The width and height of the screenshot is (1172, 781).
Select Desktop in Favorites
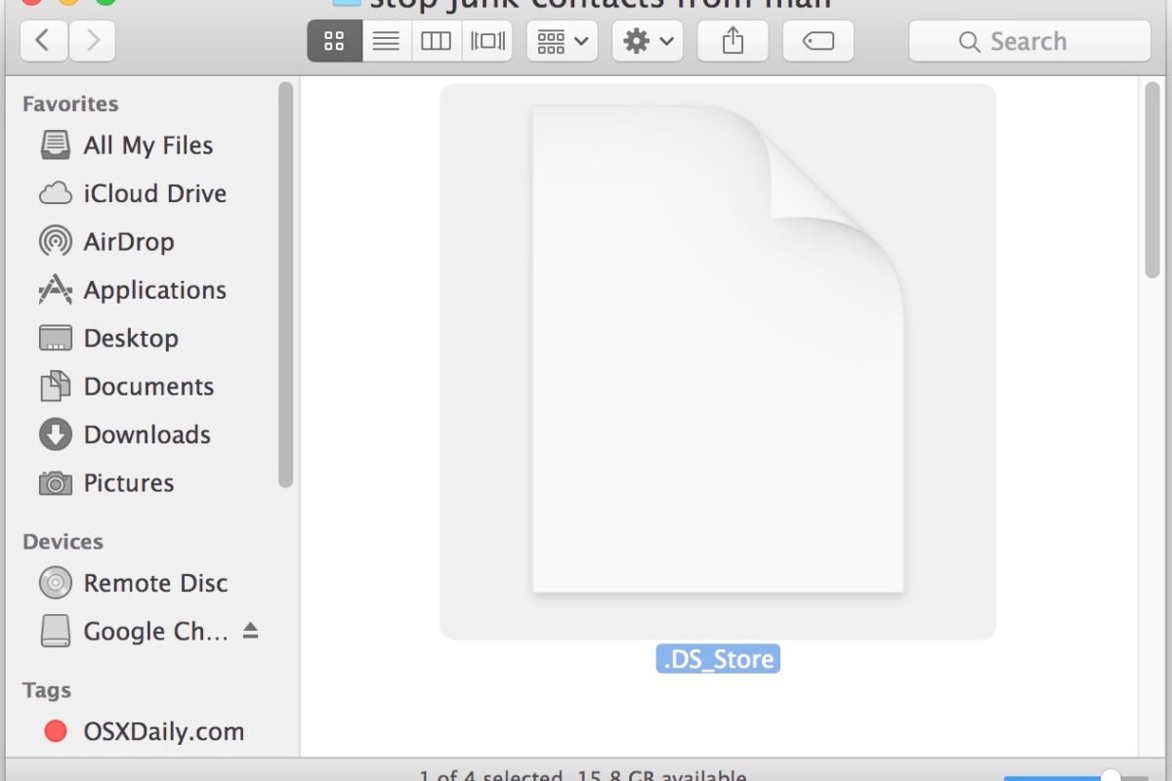click(x=131, y=339)
